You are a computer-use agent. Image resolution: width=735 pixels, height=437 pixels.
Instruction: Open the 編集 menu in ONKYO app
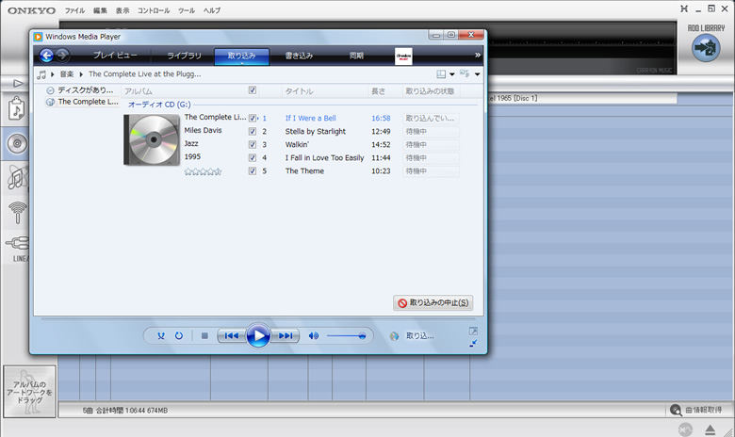click(x=100, y=10)
